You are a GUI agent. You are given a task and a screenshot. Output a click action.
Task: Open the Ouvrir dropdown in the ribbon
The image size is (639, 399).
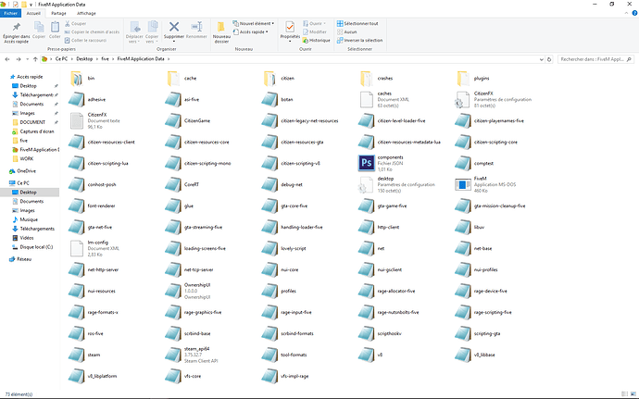pos(314,24)
